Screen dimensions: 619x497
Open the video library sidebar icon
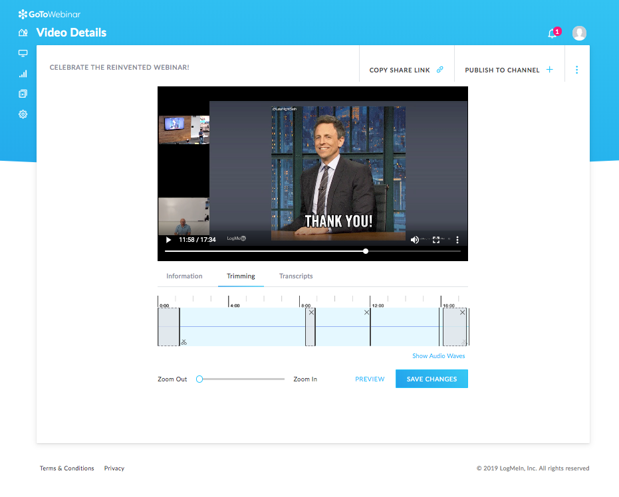click(x=23, y=94)
